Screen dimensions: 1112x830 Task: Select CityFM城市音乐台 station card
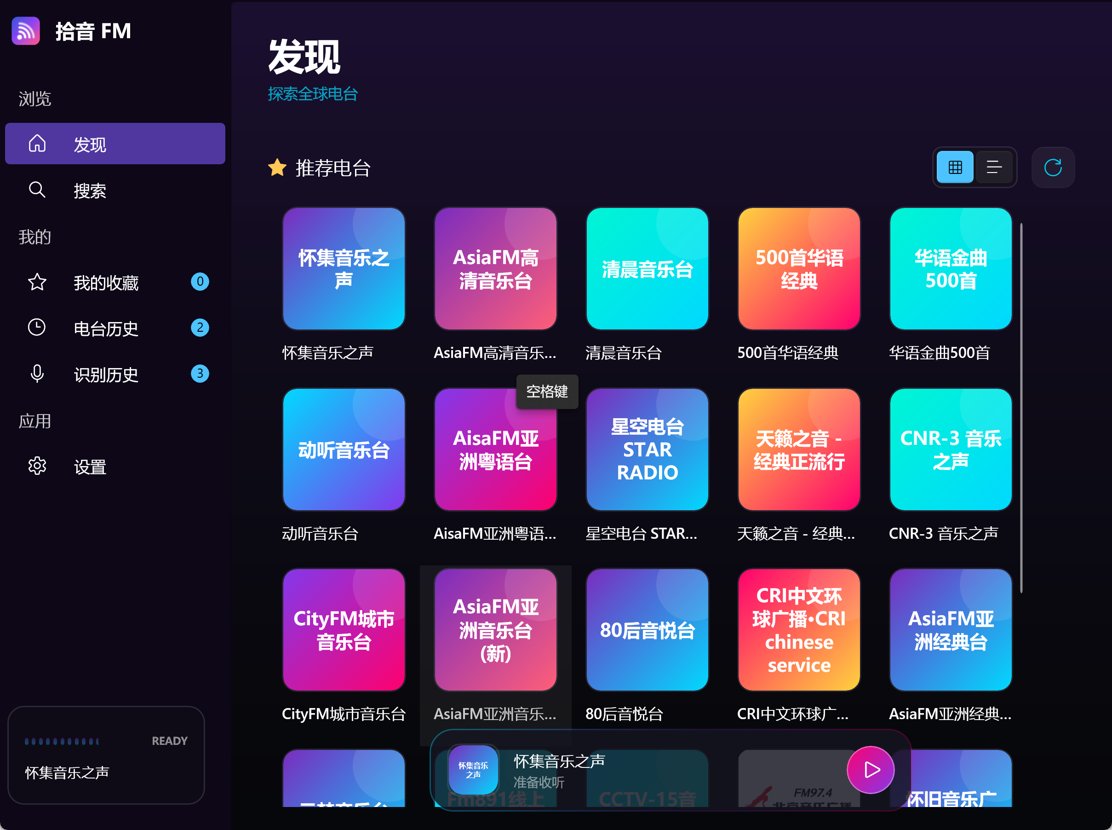coord(344,630)
